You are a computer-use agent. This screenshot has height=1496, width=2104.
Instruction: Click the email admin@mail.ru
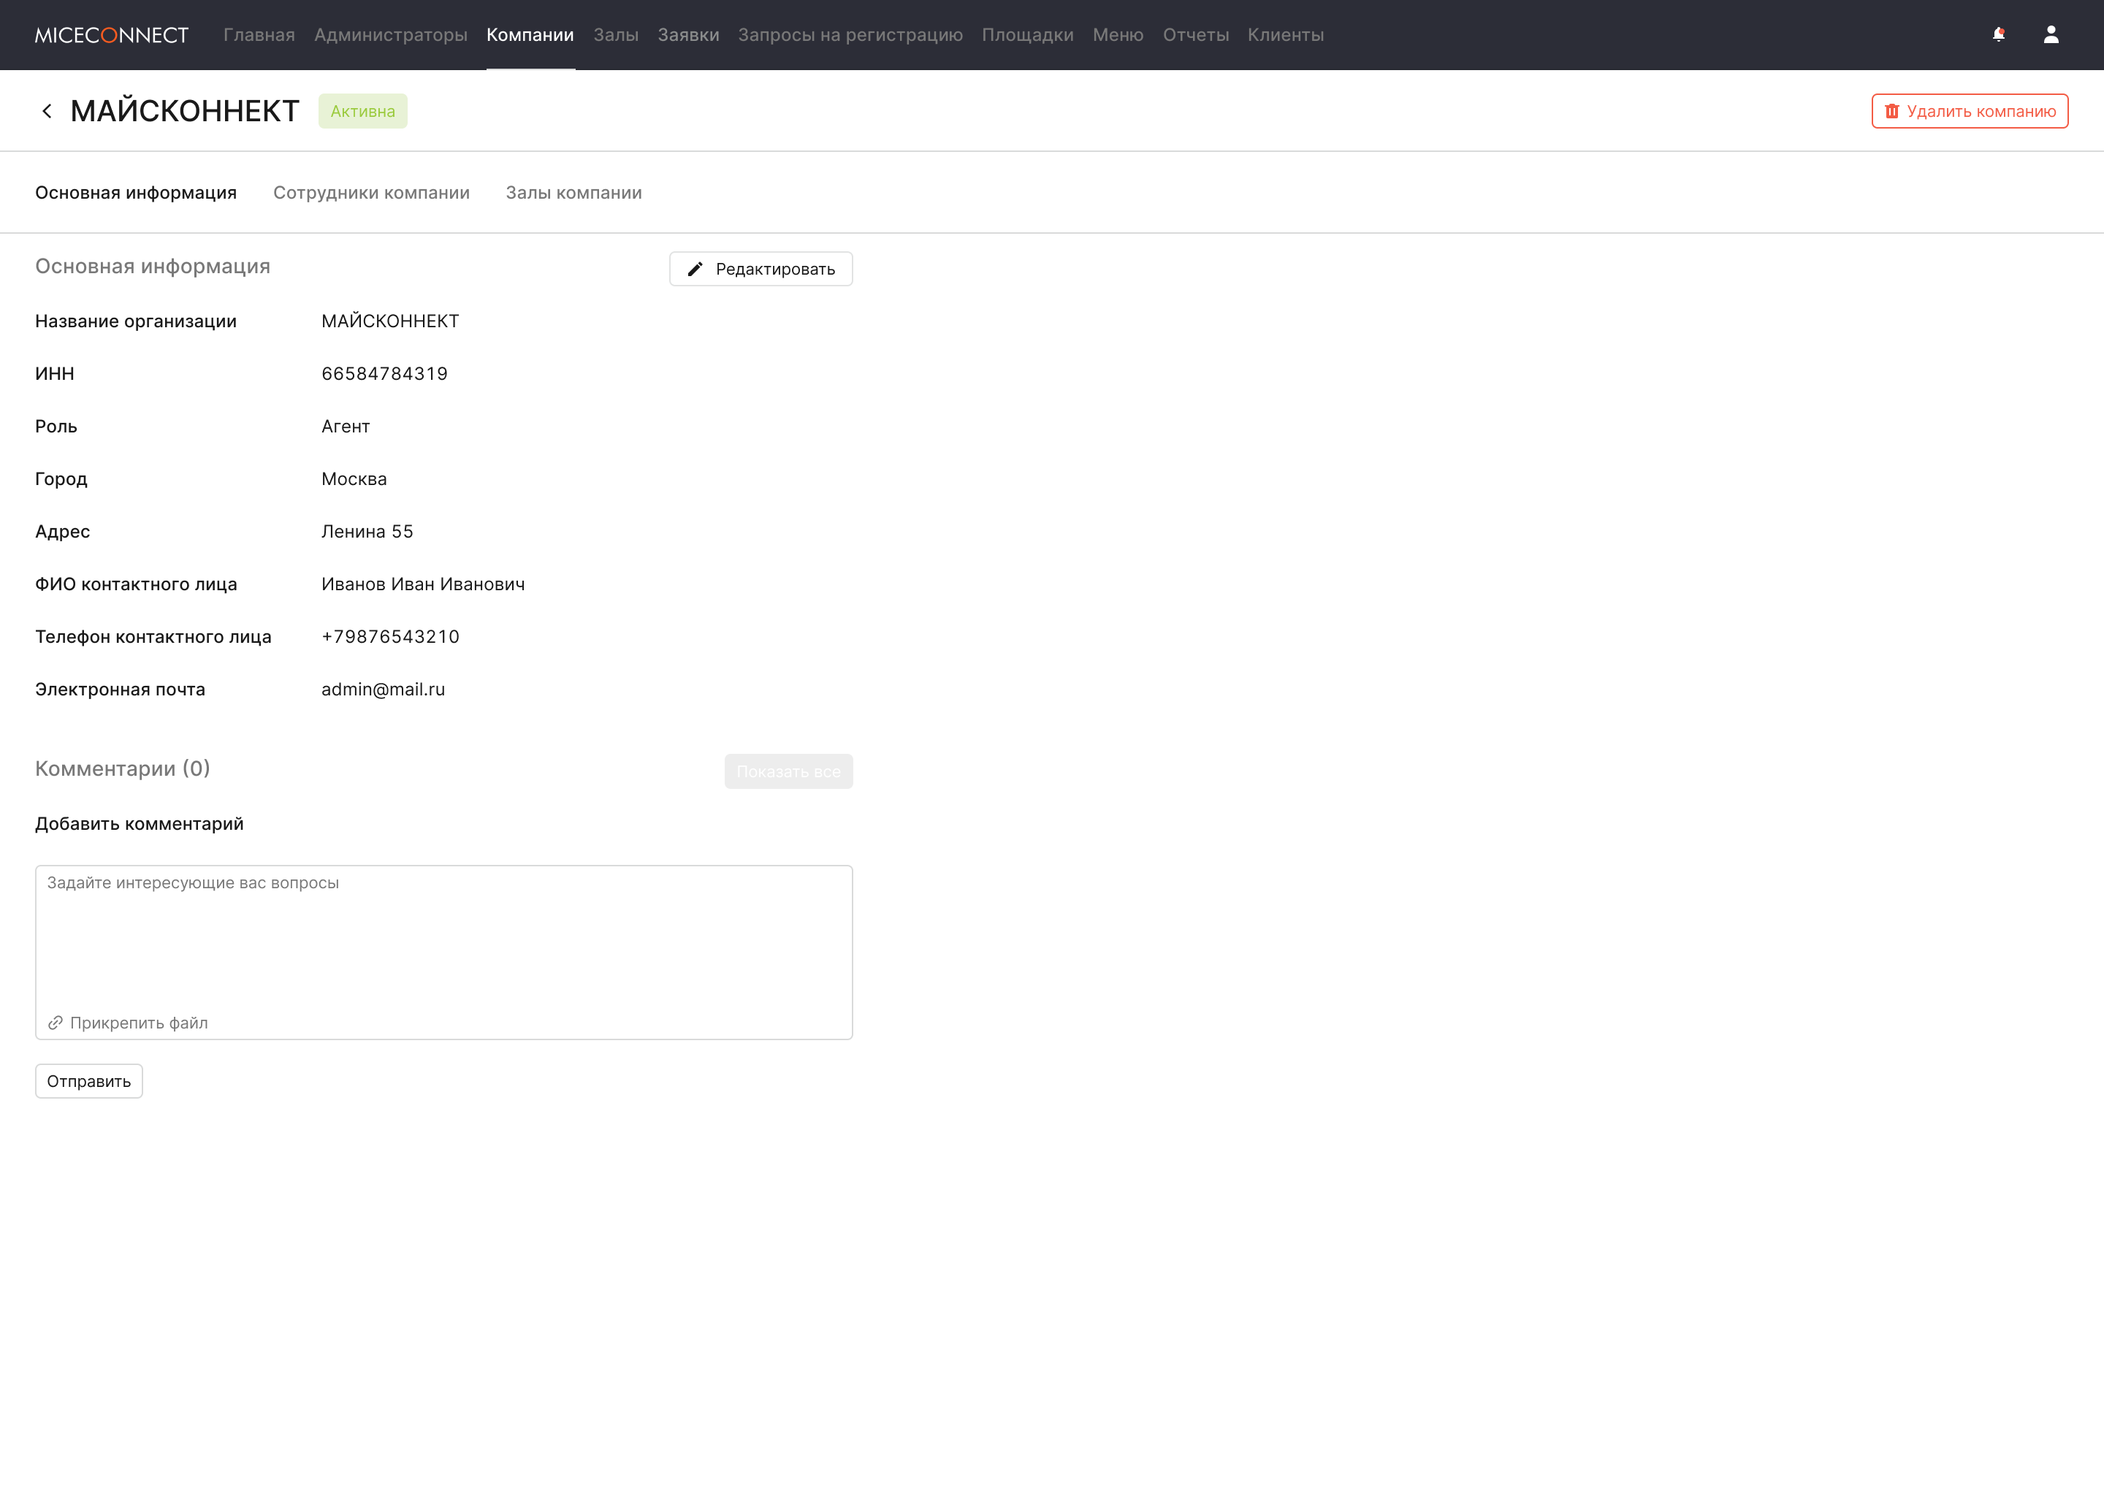click(384, 689)
